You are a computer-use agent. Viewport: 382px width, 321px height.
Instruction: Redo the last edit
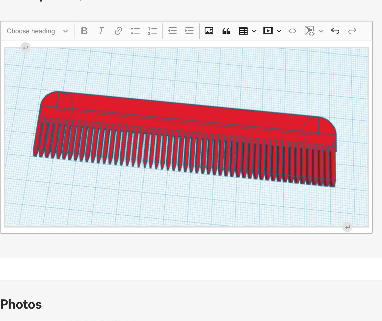pos(352,31)
